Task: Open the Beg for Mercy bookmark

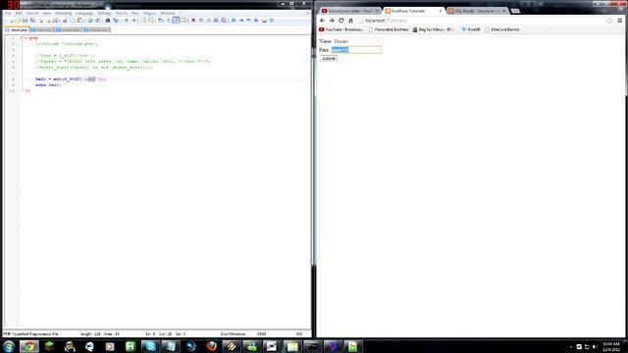Action: 434,29
